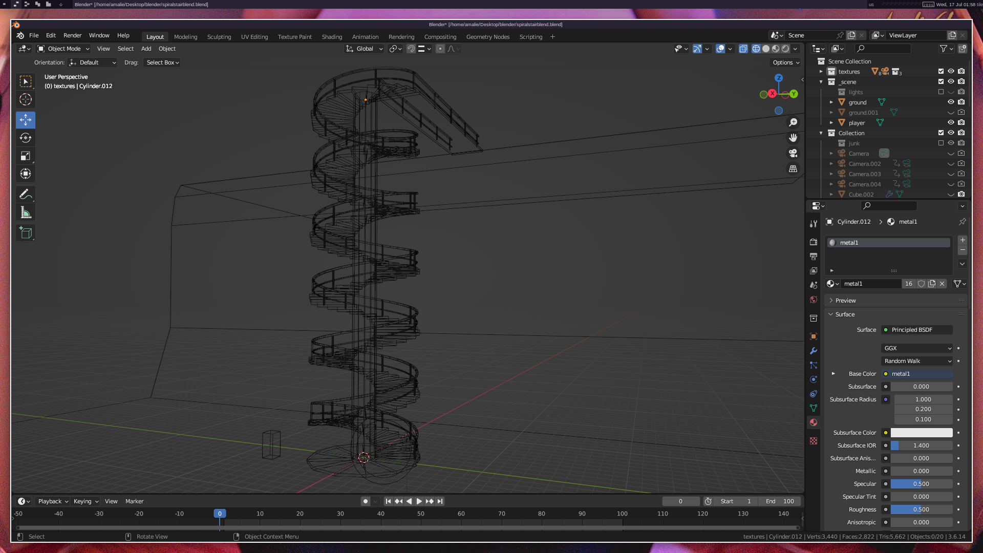The height and width of the screenshot is (553, 983).
Task: Uncheck the textures collection checkbox
Action: [941, 71]
